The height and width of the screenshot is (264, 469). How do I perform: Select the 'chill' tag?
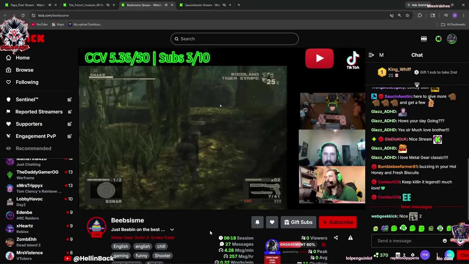tap(161, 246)
